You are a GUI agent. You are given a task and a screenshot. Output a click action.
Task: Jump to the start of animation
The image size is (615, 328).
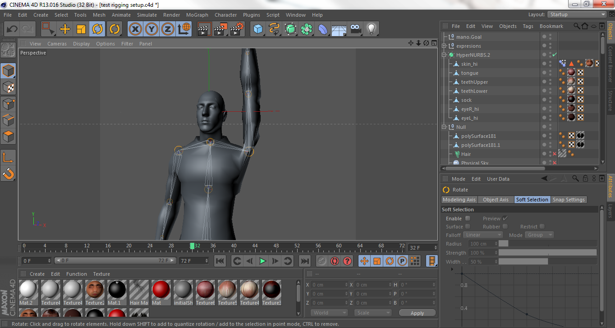click(x=220, y=261)
